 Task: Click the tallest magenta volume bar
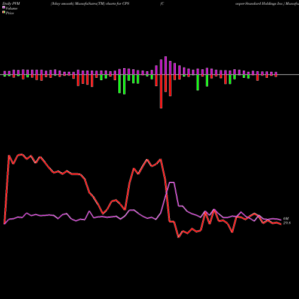(166, 66)
